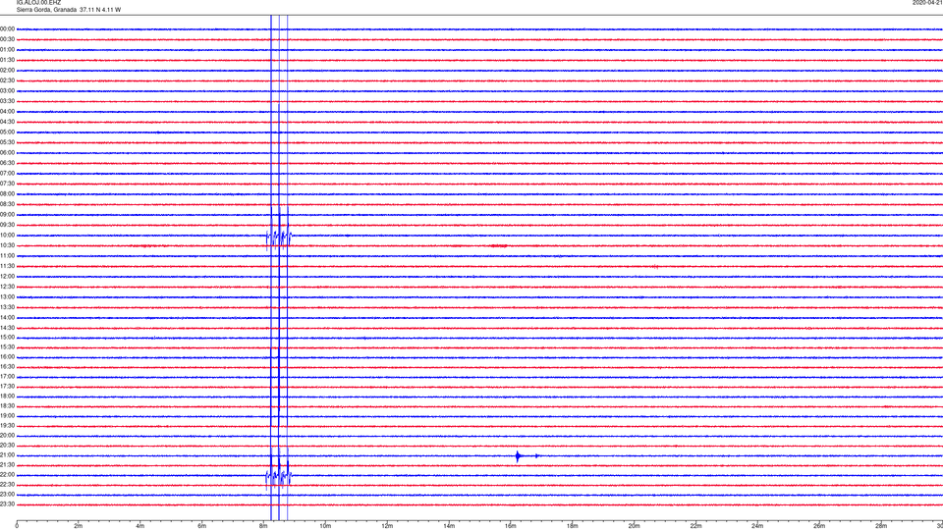Select the 18:30 trace time label
Screen dimensions: 943x530
pos(7,406)
